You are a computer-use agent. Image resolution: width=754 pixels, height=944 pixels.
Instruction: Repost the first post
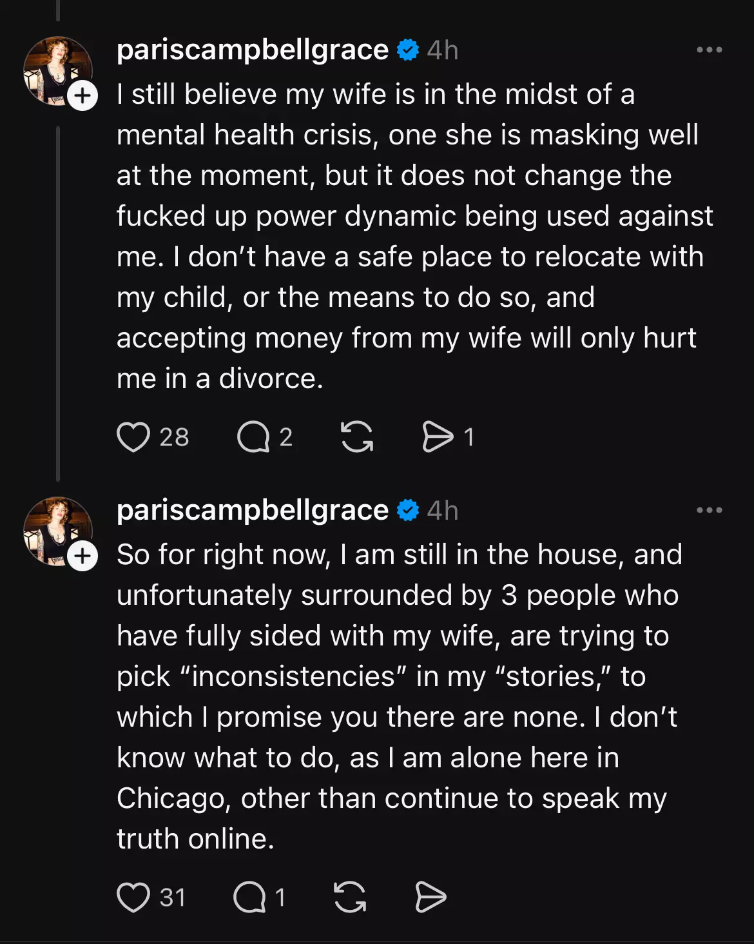coord(357,437)
